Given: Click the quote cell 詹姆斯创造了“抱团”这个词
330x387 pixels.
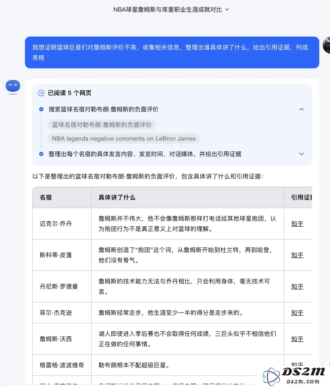Looking at the screenshot, I should (x=188, y=255).
